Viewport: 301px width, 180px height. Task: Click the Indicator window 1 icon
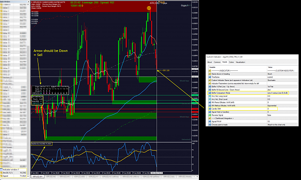(x=1, y=169)
